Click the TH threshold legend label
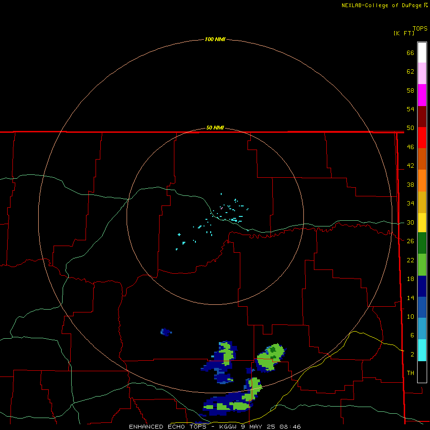The image size is (430, 430). click(410, 373)
